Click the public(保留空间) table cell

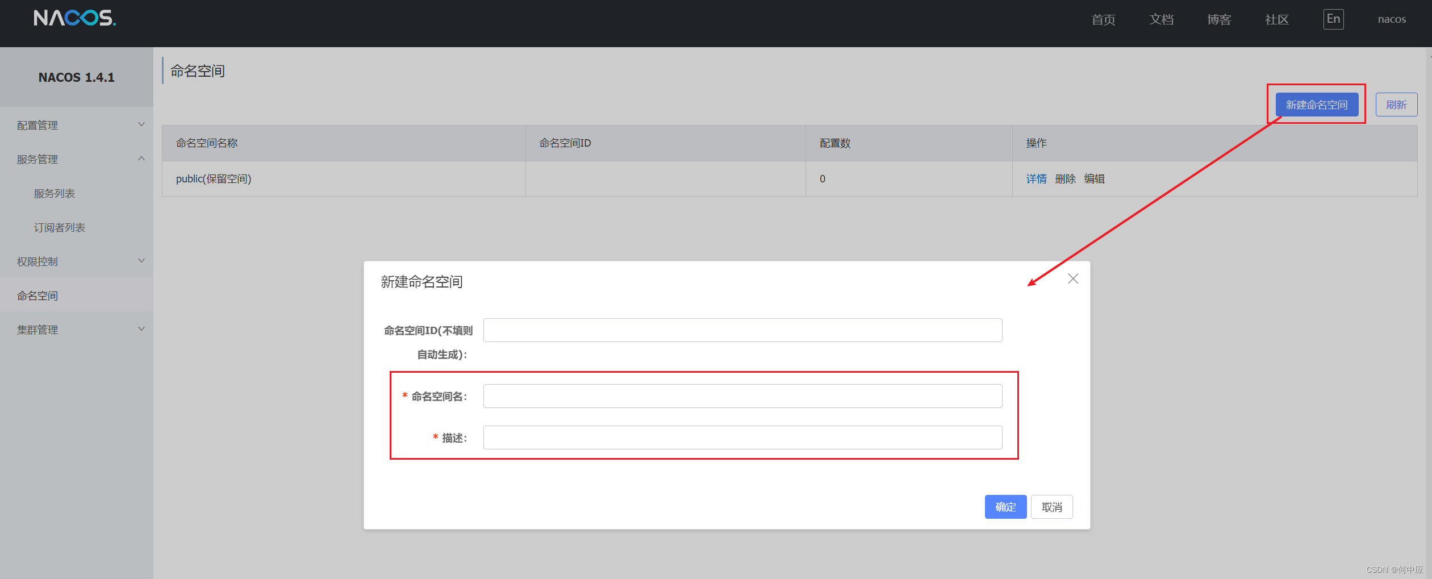344,179
